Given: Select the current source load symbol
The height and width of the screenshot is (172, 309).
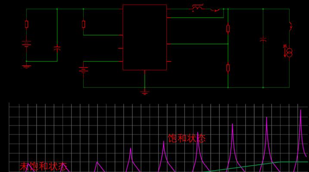Looking at the screenshot, I should click(288, 51).
